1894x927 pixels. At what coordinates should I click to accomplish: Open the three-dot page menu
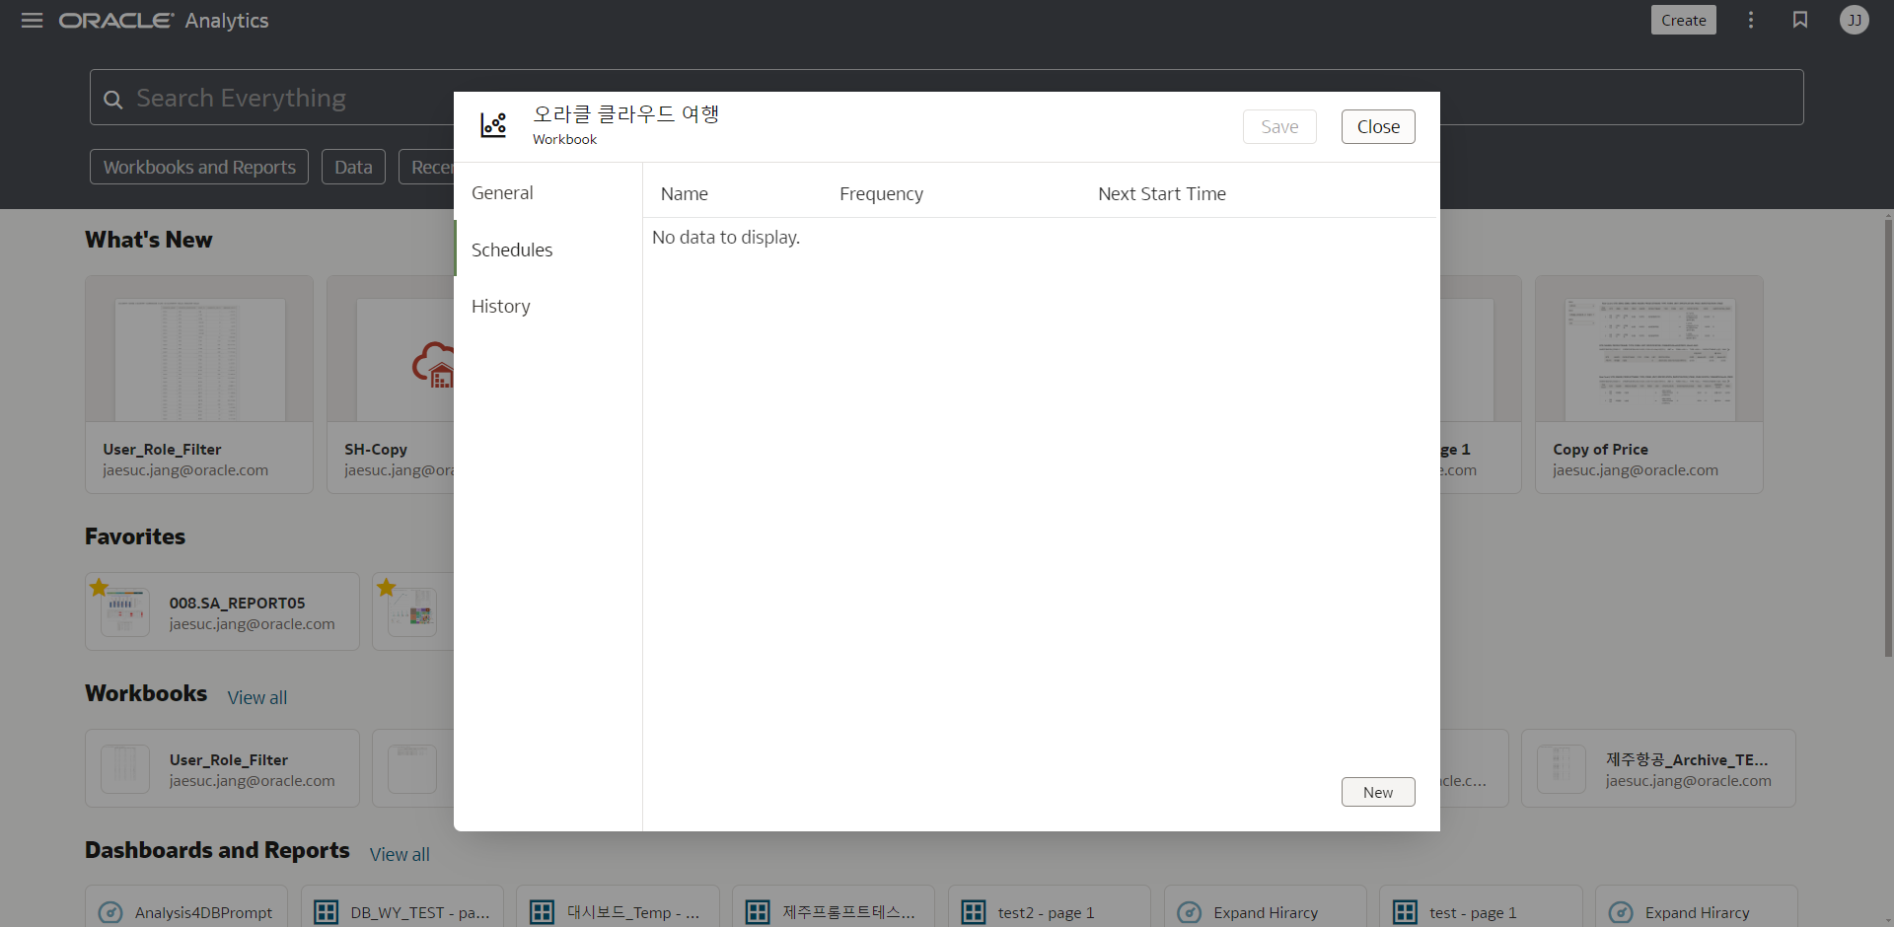coord(1751,20)
